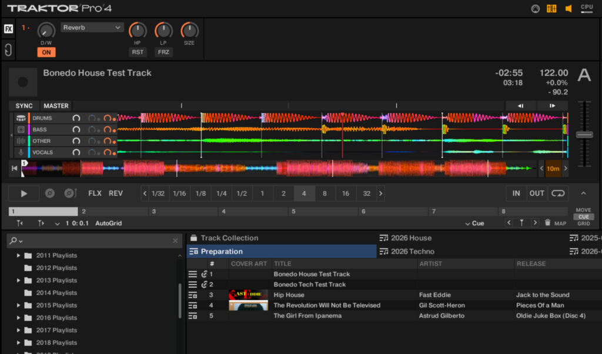Image resolution: width=602 pixels, height=354 pixels.
Task: Toggle the Reverb effect ON button
Action: pyautogui.click(x=46, y=52)
